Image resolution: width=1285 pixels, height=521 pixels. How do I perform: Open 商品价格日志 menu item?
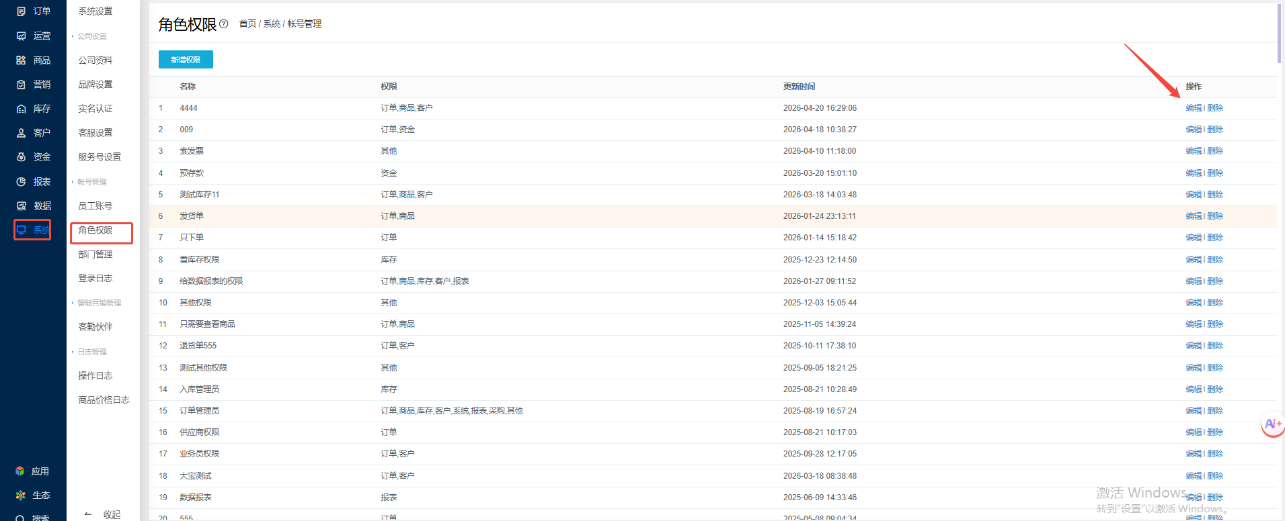click(104, 400)
